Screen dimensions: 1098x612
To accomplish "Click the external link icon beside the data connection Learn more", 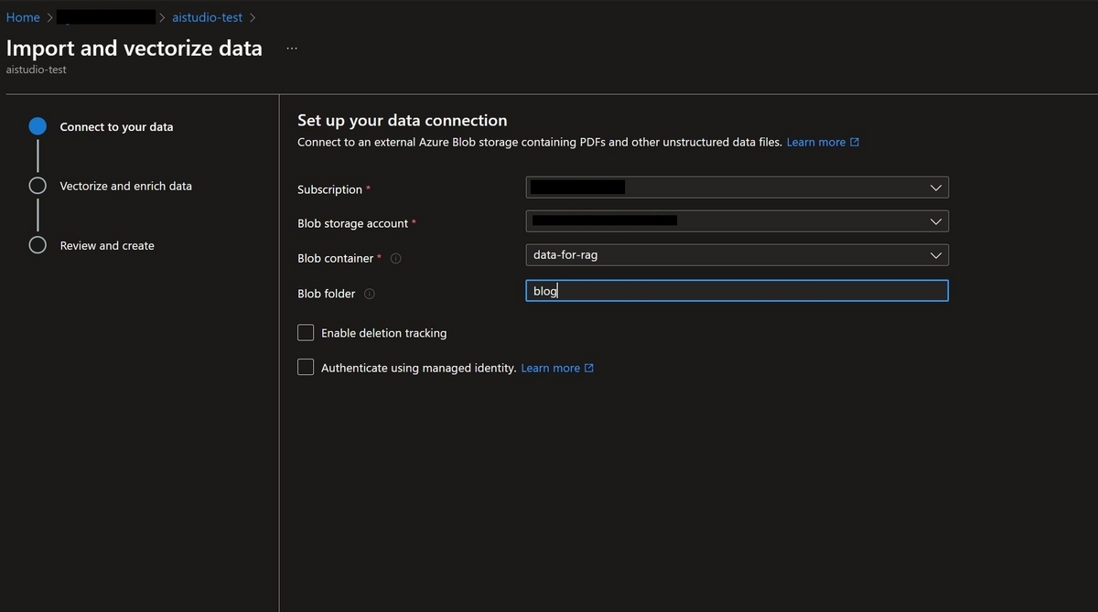I will 855,143.
